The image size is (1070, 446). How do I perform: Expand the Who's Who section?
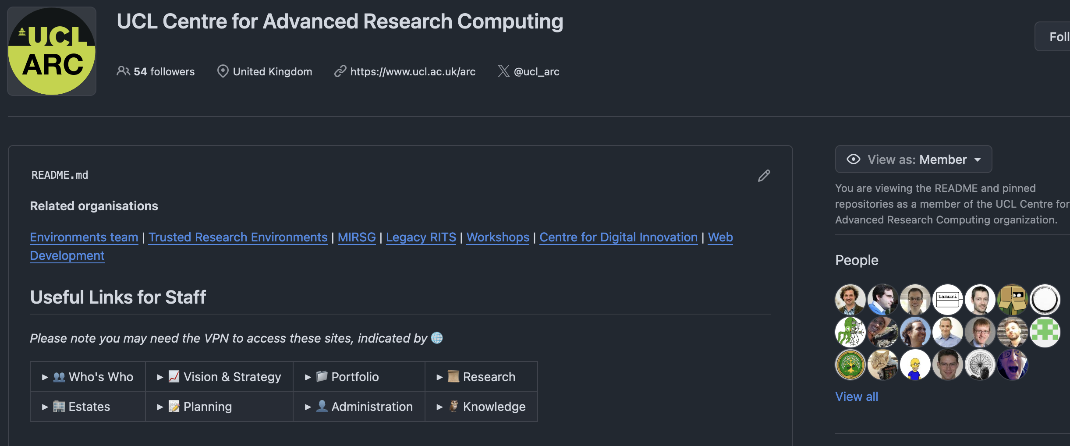45,377
